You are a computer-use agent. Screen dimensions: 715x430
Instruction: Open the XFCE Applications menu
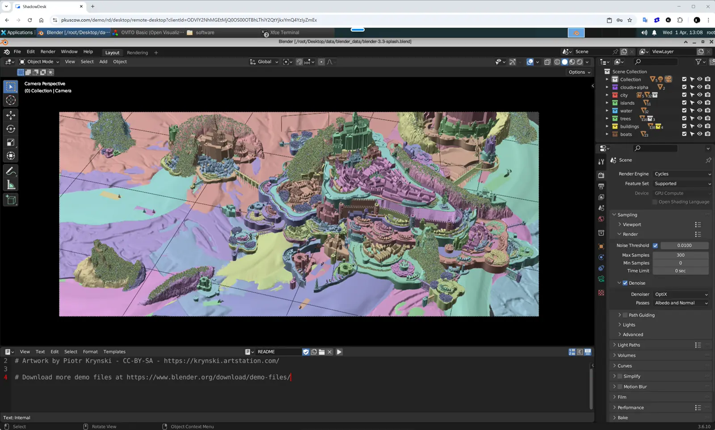click(17, 33)
